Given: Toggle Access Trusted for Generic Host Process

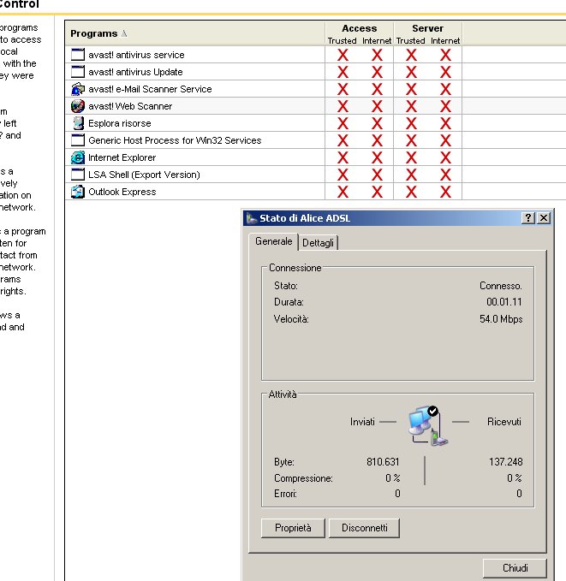Looking at the screenshot, I should pyautogui.click(x=343, y=140).
